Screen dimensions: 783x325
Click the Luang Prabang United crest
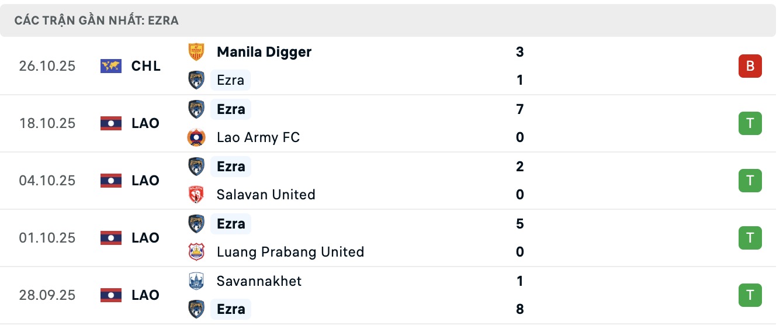pos(196,252)
